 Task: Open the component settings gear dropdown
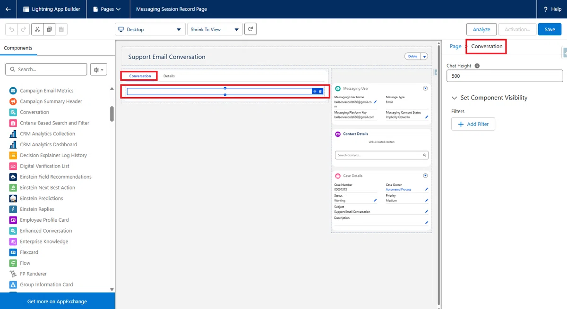[98, 69]
